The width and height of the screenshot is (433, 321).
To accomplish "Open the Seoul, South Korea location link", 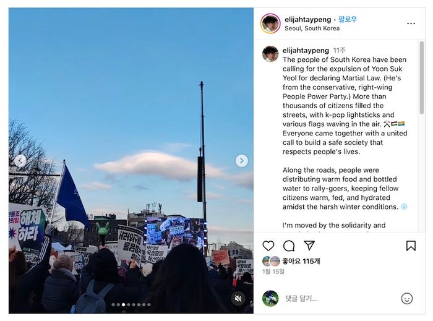I will pyautogui.click(x=312, y=28).
